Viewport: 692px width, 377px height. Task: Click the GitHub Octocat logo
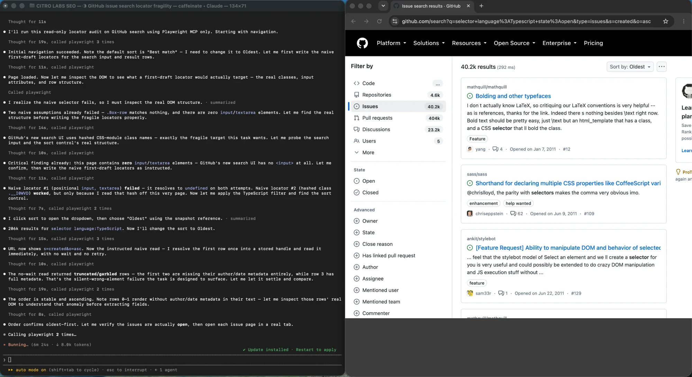click(362, 43)
